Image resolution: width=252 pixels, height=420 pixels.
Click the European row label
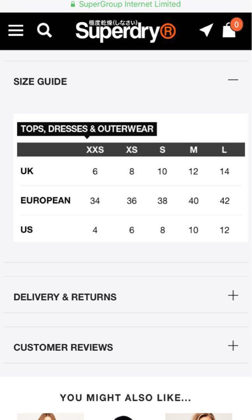[x=45, y=200]
